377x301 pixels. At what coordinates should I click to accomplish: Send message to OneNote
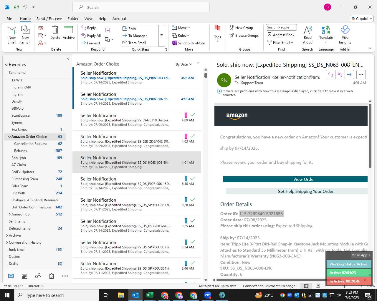tap(188, 43)
